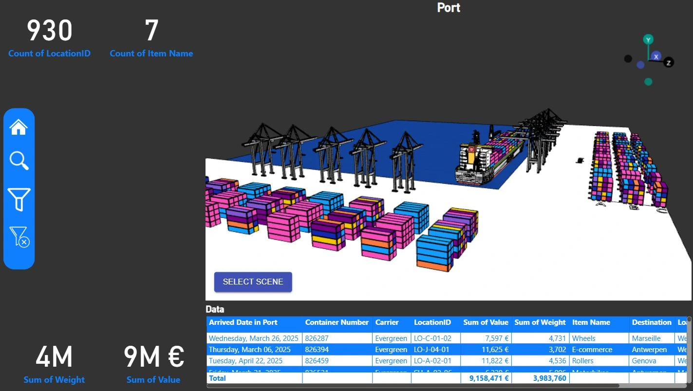This screenshot has width=693, height=391.
Task: Click the blue X axis gizmo handle
Action: tap(656, 56)
